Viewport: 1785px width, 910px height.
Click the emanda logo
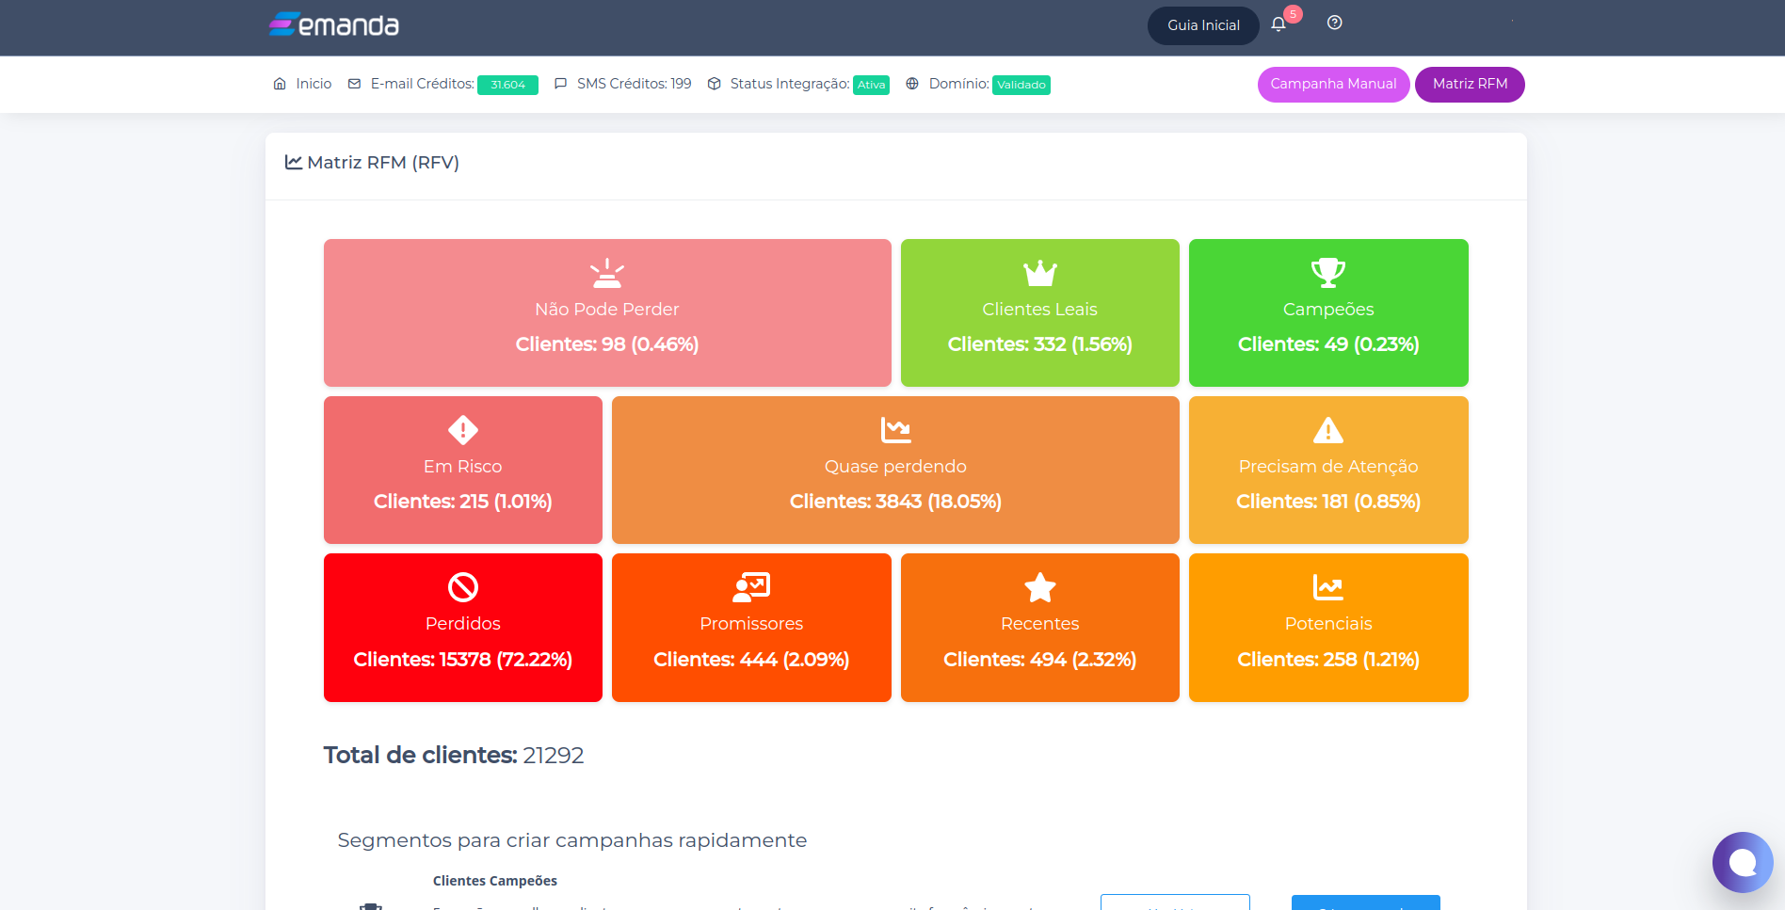tap(334, 24)
